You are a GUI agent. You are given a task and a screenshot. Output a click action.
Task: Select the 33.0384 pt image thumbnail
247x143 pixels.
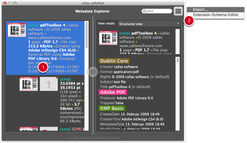28,84
